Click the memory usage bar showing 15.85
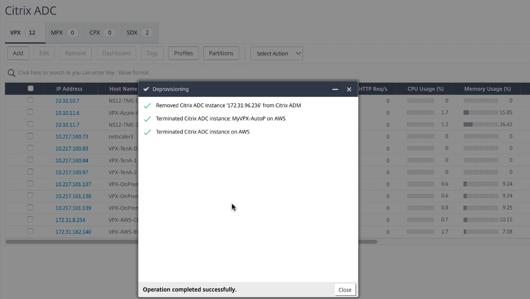530x299 pixels. 481,113
